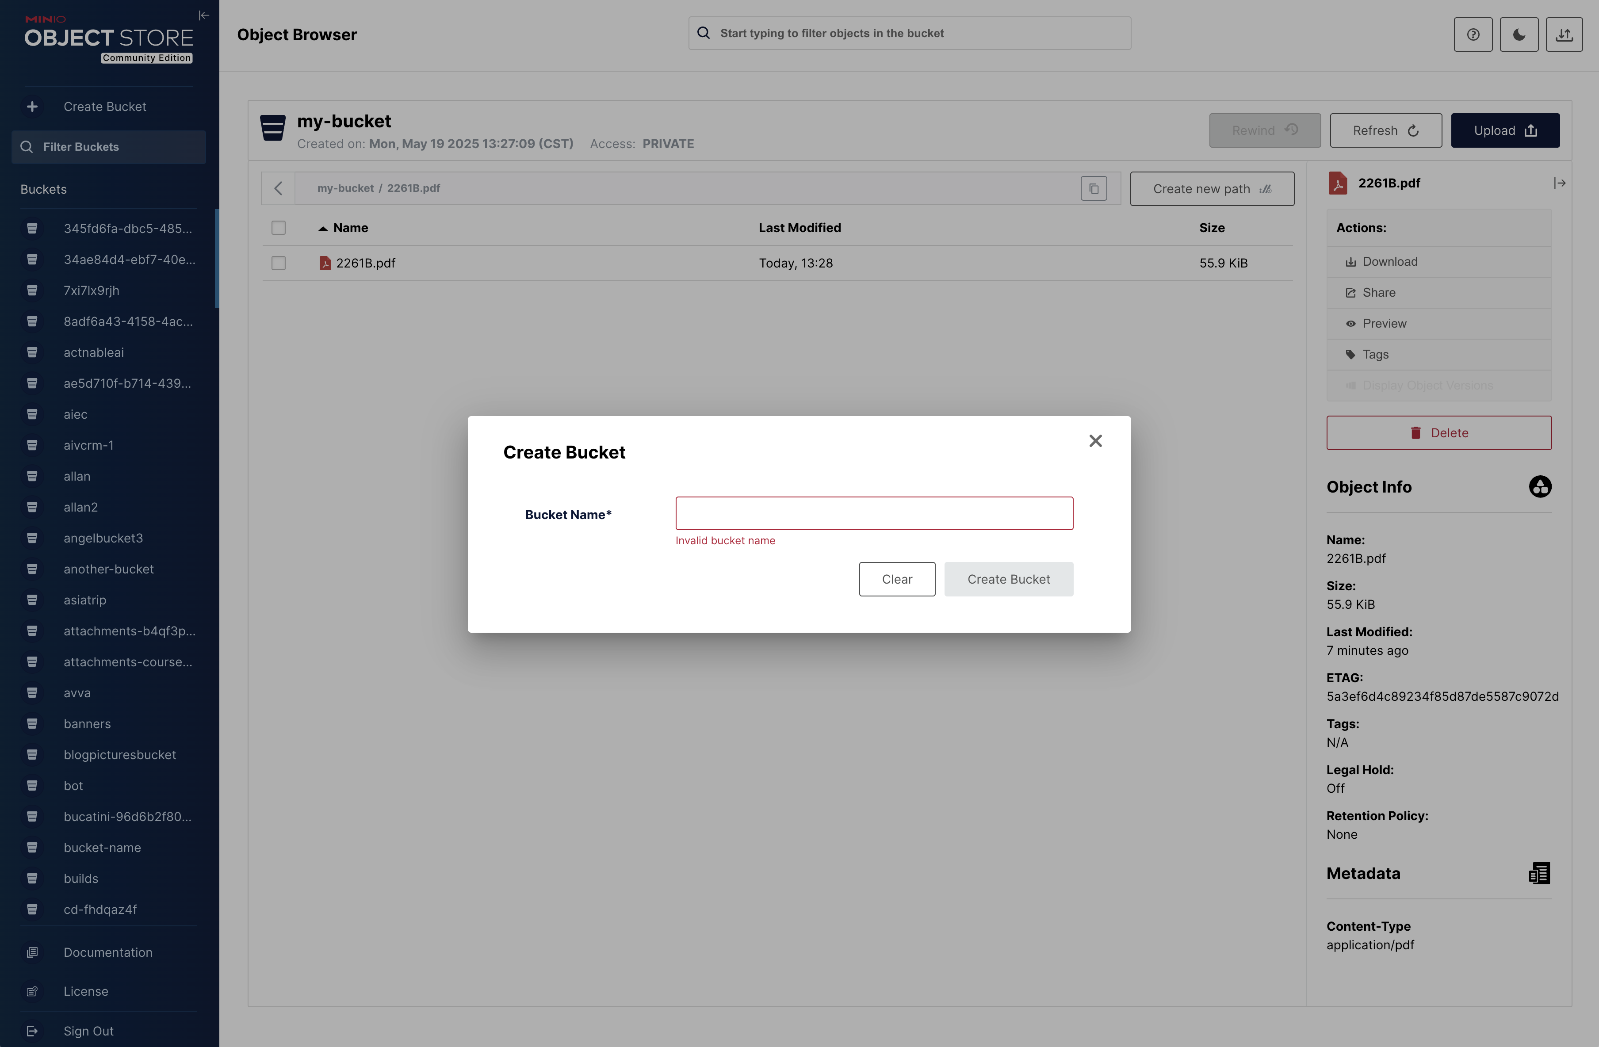Go back using the left chevron
Viewport: 1599px width, 1047px height.
pos(278,189)
